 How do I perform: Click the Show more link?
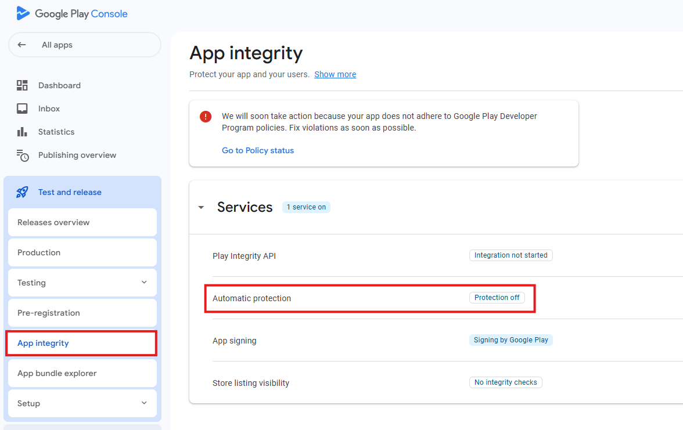pos(335,74)
